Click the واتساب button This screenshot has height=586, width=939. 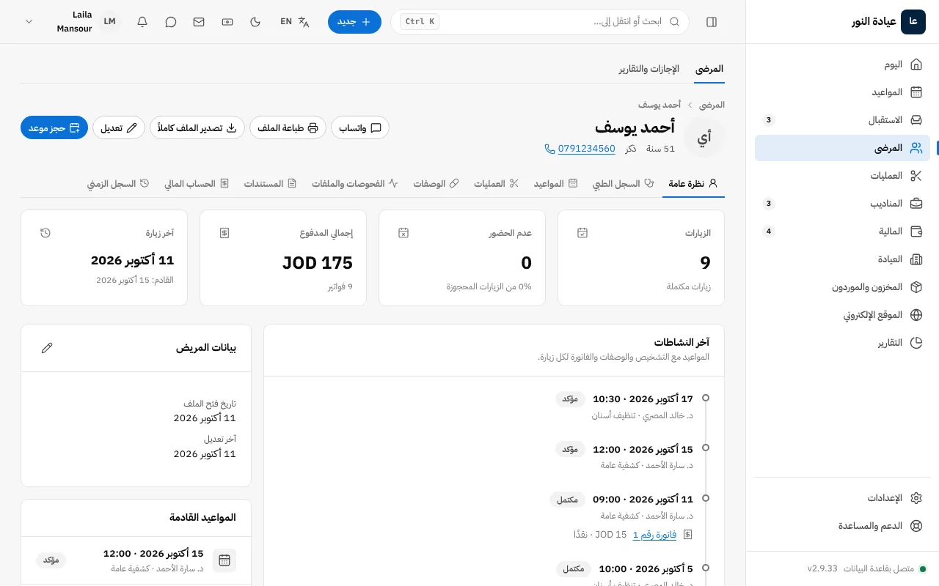[360, 127]
